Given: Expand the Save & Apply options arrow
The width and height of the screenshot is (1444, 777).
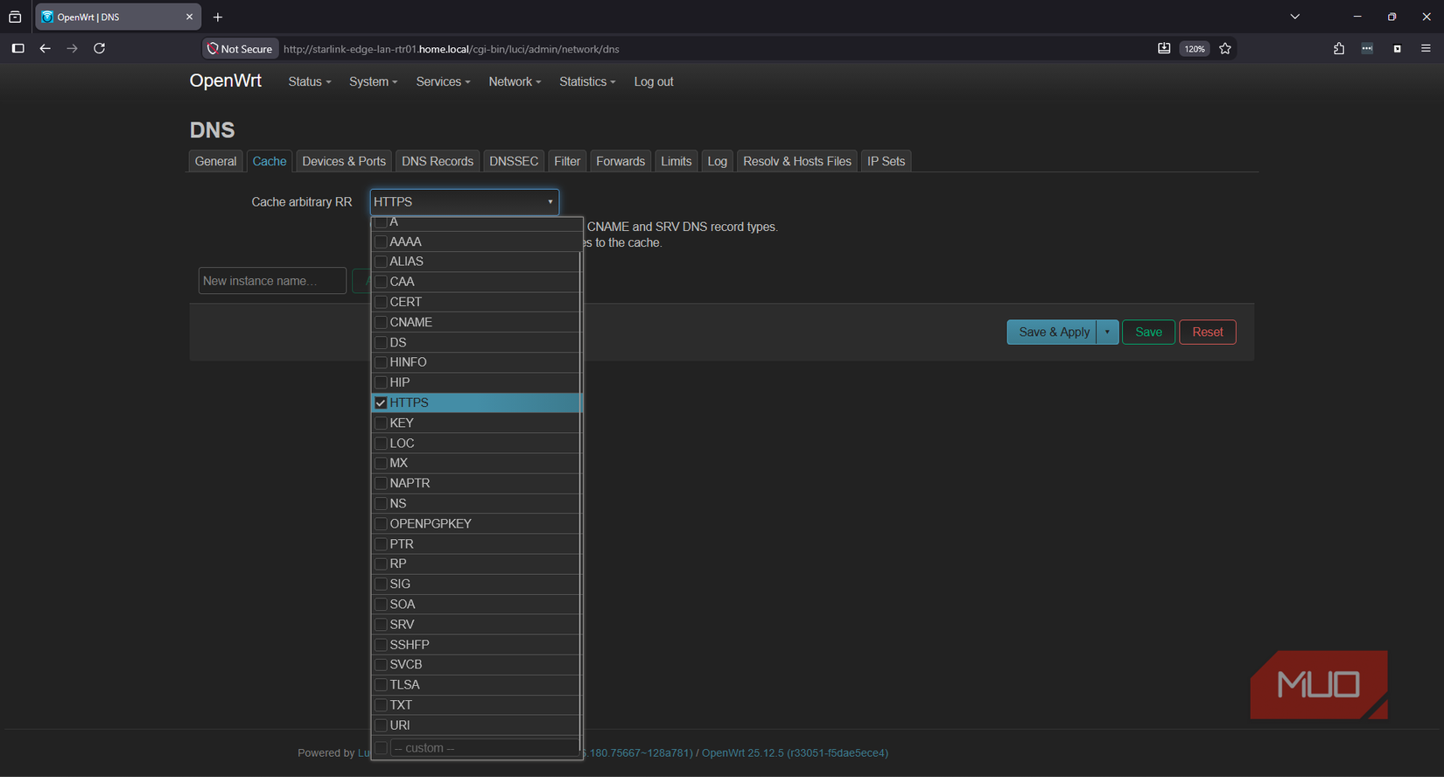Looking at the screenshot, I should coord(1107,332).
